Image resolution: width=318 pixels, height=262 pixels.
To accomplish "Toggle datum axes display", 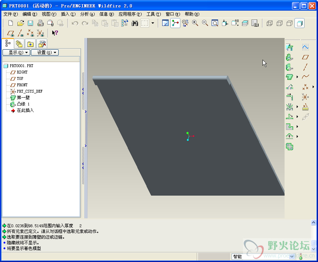I will tap(21, 33).
